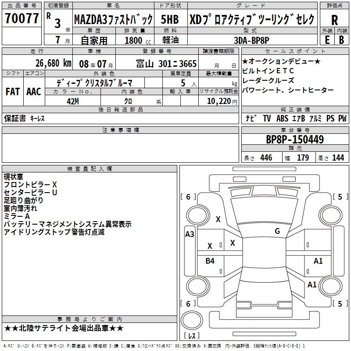351x351 pixels.
Task: Click registration number 富山 301 3665
Action: click(166, 64)
